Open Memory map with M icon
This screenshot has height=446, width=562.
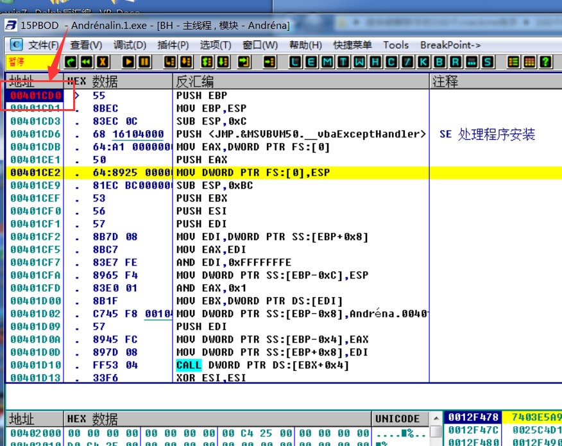pos(327,62)
